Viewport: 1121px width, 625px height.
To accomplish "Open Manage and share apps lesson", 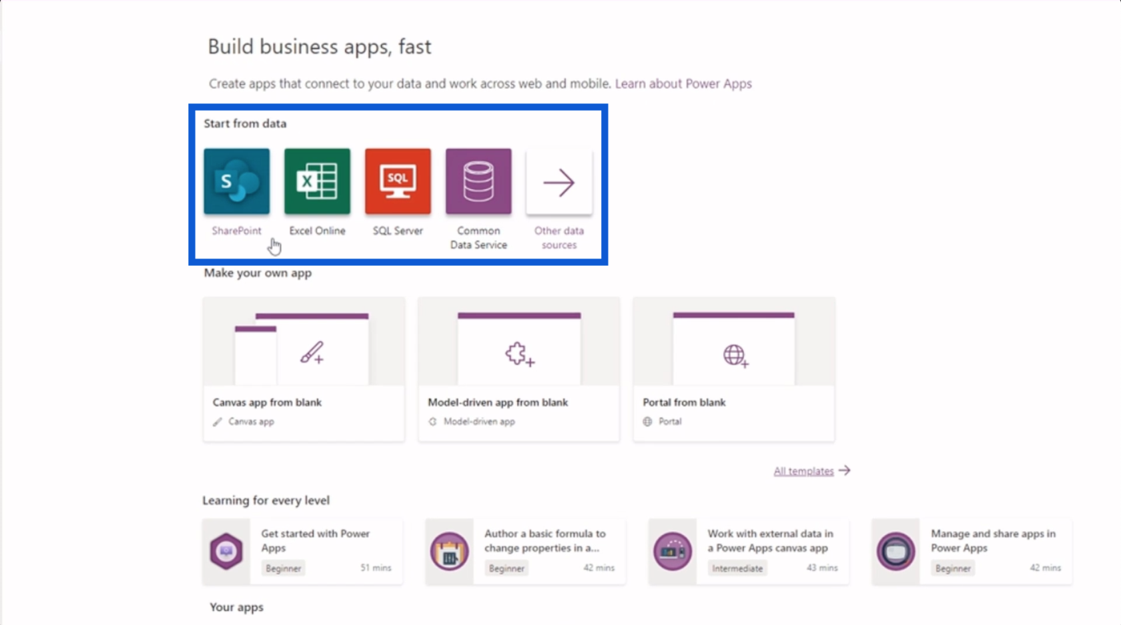I will (x=972, y=552).
